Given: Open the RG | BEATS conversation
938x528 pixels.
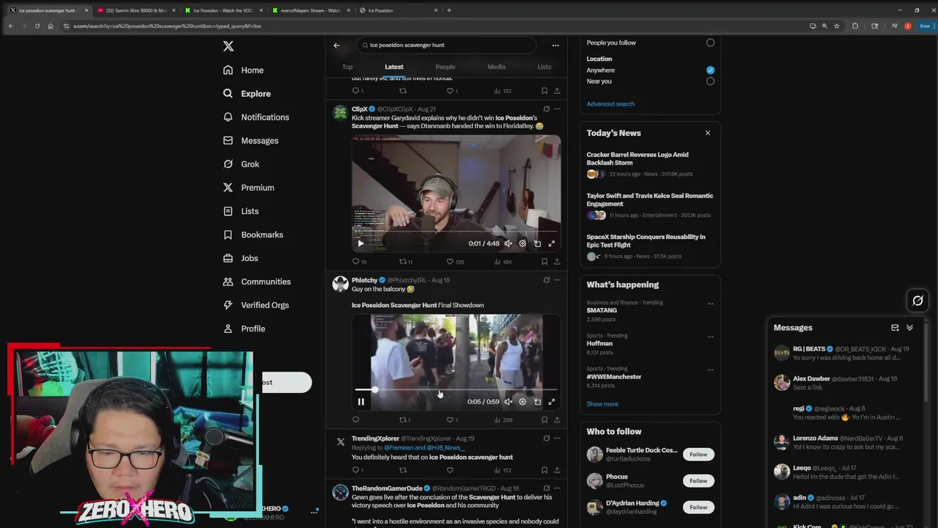Looking at the screenshot, I should pyautogui.click(x=844, y=353).
